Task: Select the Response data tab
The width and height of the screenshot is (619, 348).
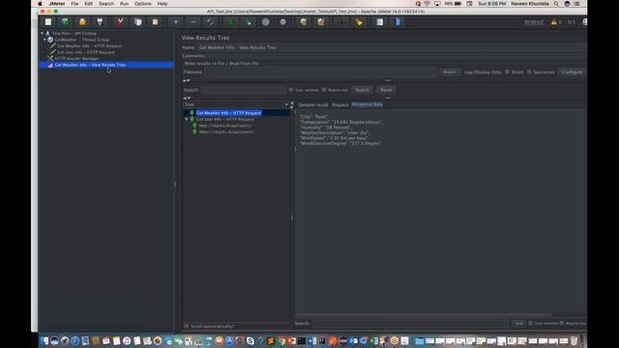Action: coord(368,104)
